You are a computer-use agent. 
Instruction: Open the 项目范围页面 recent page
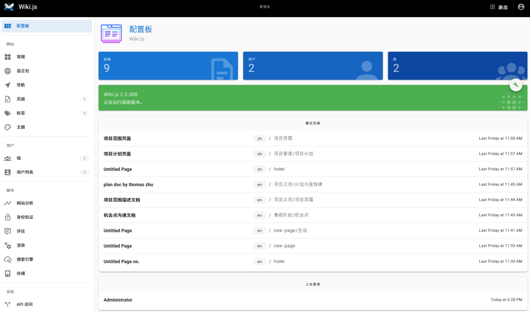[x=117, y=139]
